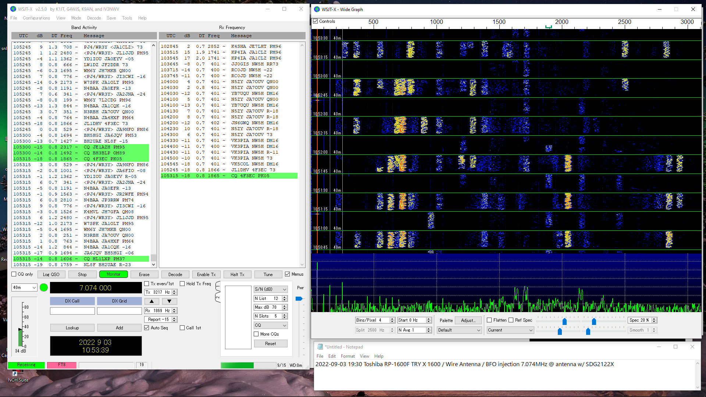Adjust the N Slots 5 spinner
This screenshot has height=397, width=706.
(x=285, y=316)
